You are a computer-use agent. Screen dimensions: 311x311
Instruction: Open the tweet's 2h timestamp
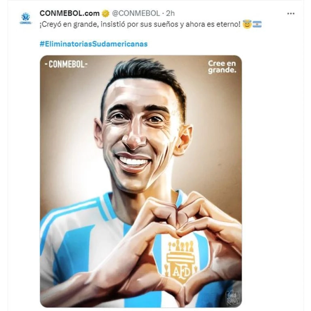point(170,13)
